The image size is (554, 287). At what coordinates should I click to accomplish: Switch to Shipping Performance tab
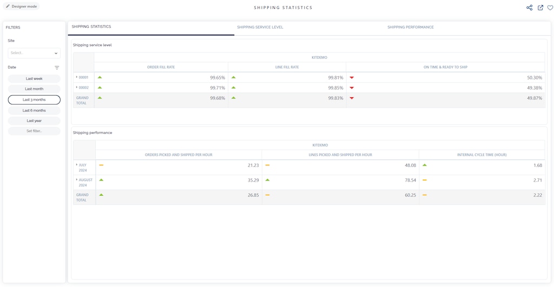pos(410,27)
